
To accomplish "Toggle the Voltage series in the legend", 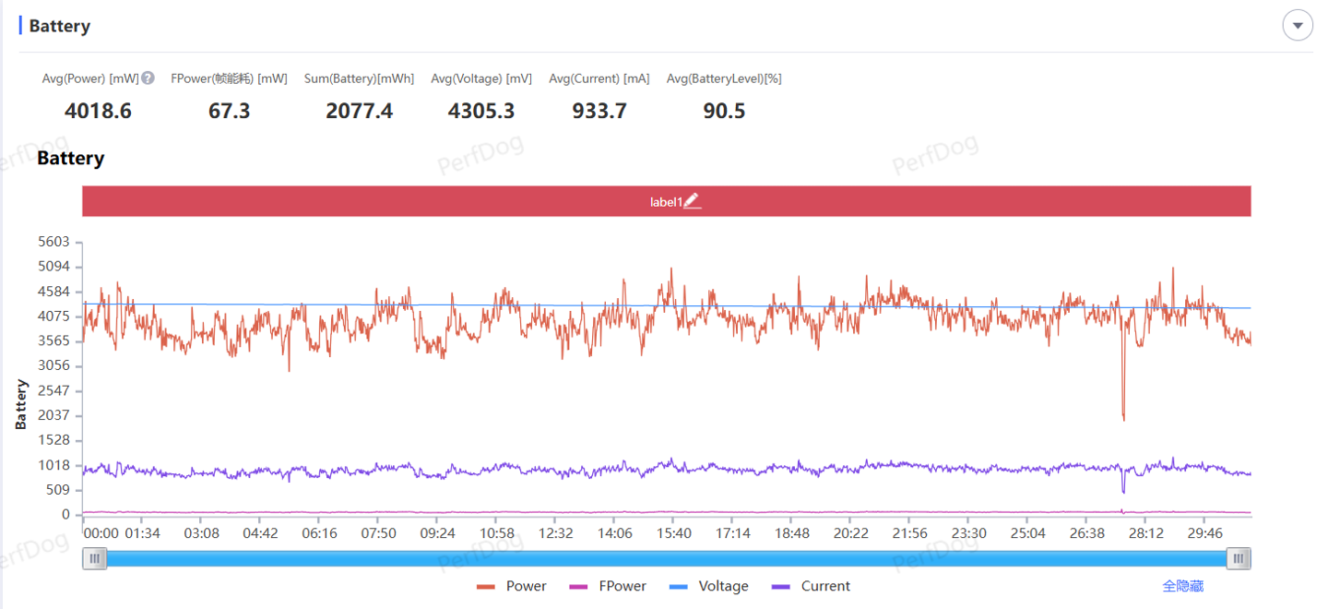I will click(708, 587).
